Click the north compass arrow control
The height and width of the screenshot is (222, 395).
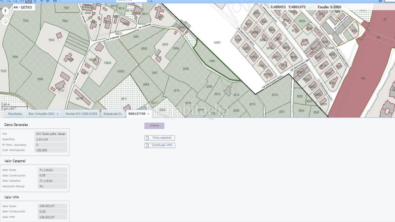tap(5, 12)
